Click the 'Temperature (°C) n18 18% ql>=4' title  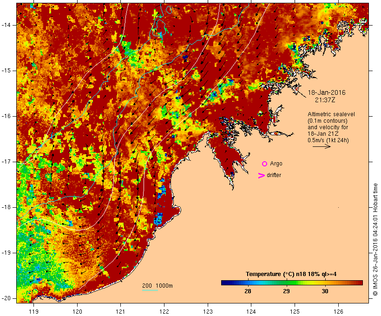click(x=291, y=274)
